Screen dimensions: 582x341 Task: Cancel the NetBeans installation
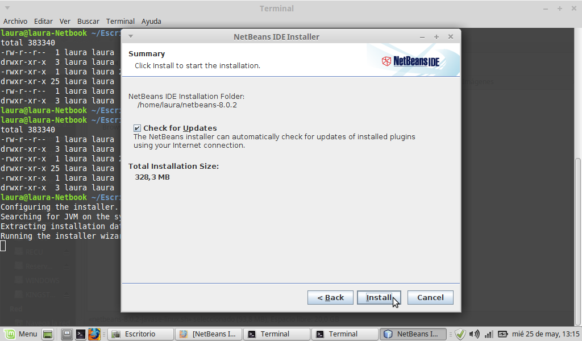click(430, 297)
